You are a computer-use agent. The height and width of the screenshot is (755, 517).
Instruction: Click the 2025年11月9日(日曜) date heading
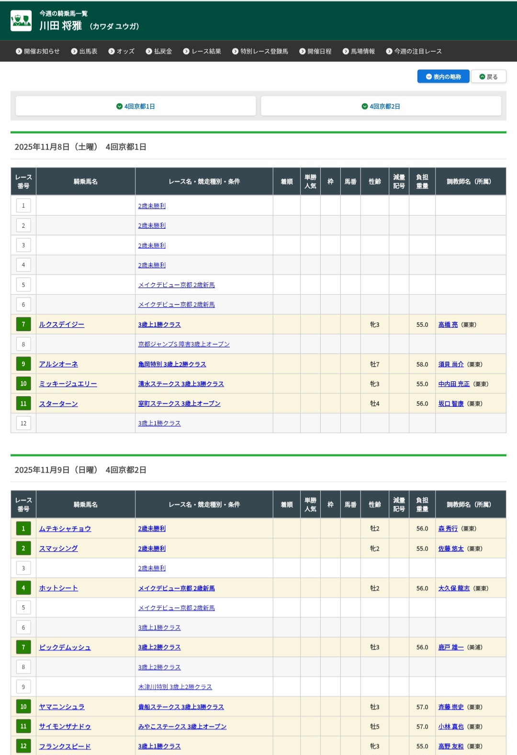(80, 470)
